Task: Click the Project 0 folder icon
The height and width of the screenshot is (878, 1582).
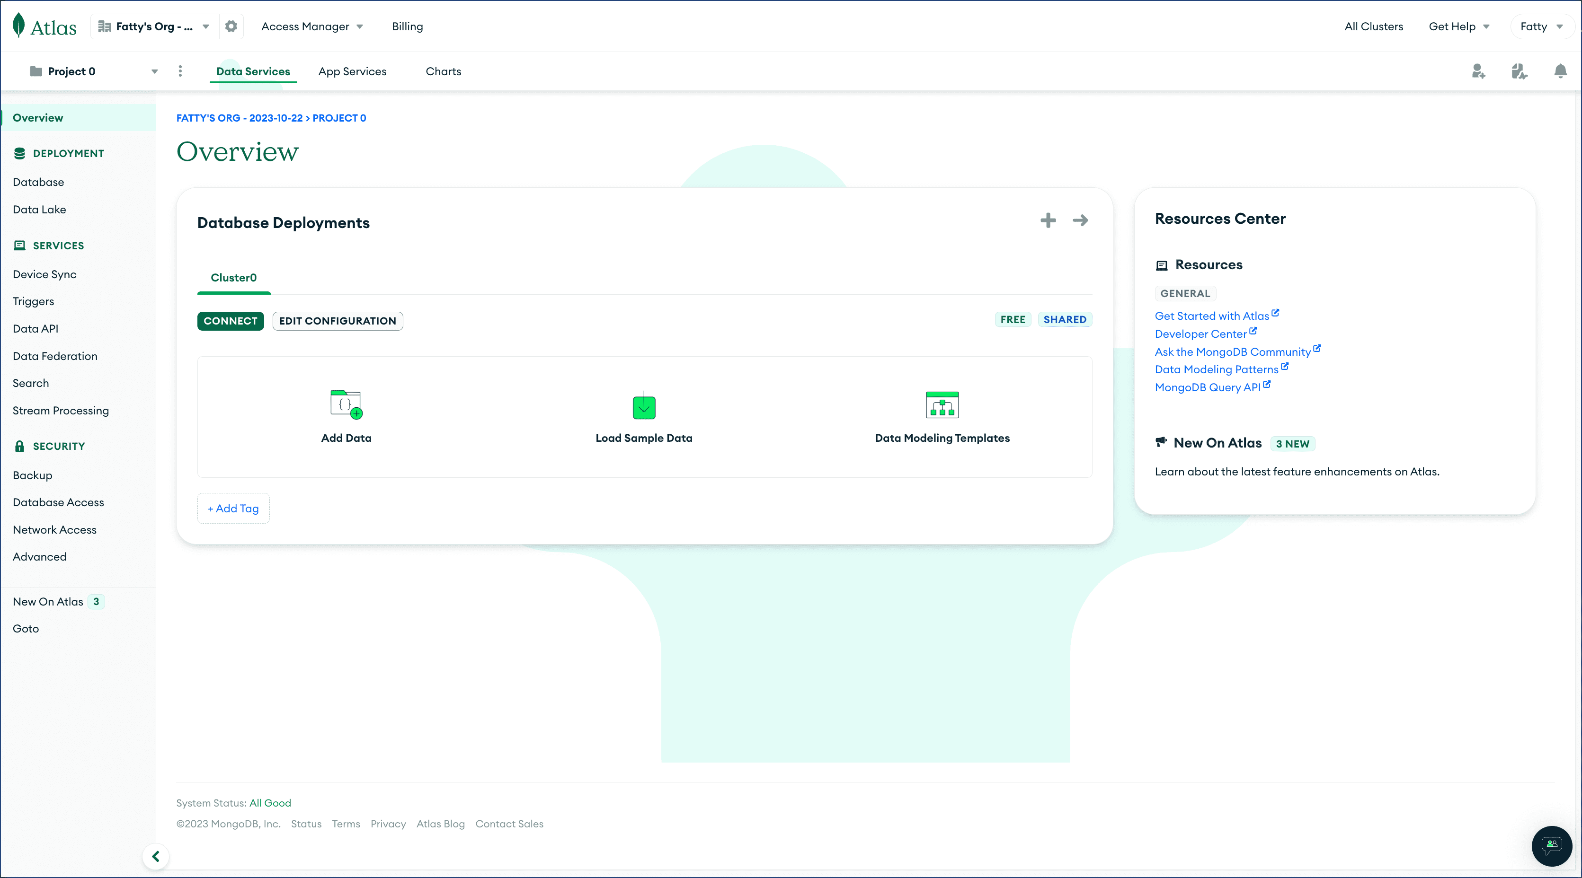Action: [36, 71]
